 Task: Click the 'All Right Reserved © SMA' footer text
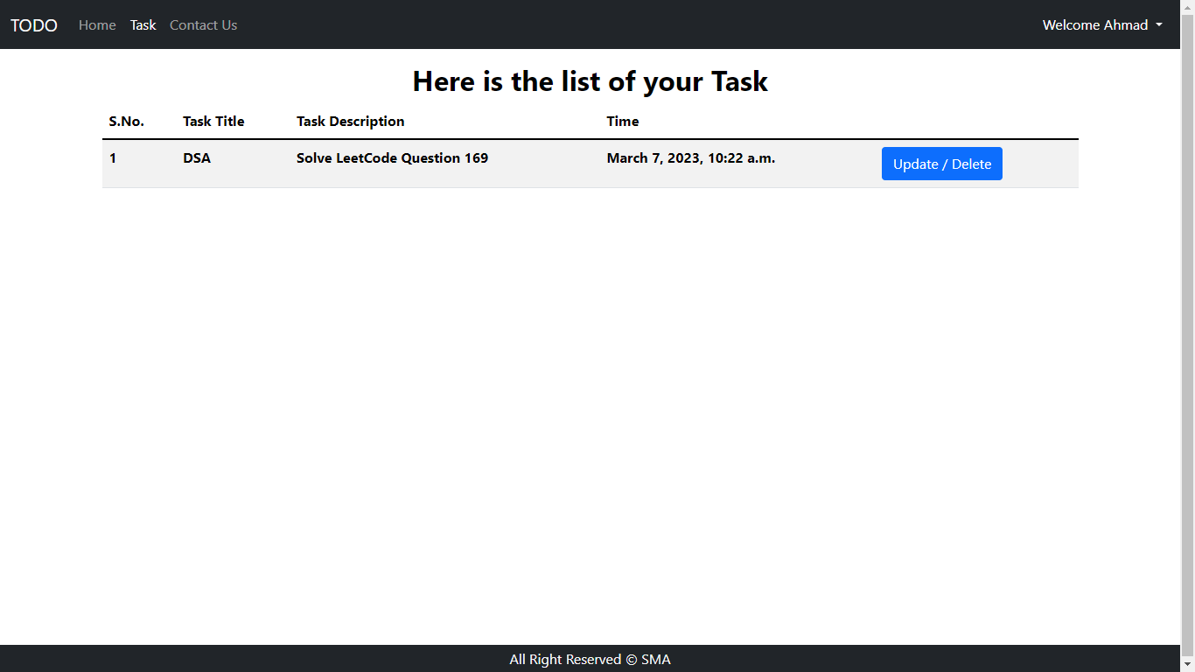pyautogui.click(x=590, y=660)
